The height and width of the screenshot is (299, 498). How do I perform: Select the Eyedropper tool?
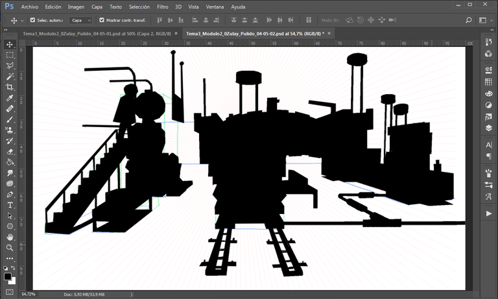10,98
